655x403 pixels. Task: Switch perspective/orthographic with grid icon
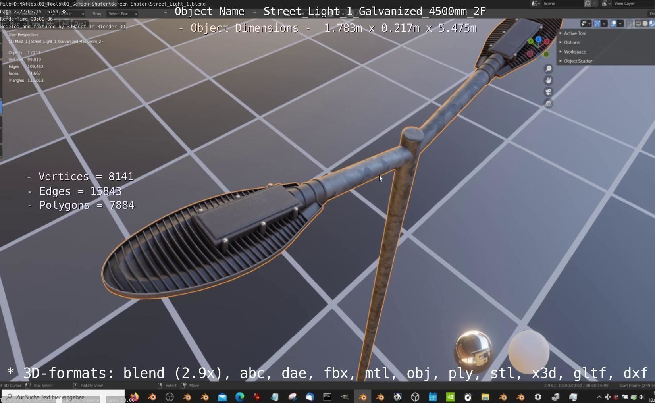coord(548,104)
